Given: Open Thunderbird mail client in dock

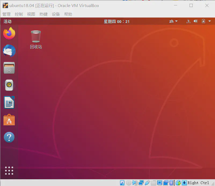Looking at the screenshot, I should pyautogui.click(x=9, y=51).
